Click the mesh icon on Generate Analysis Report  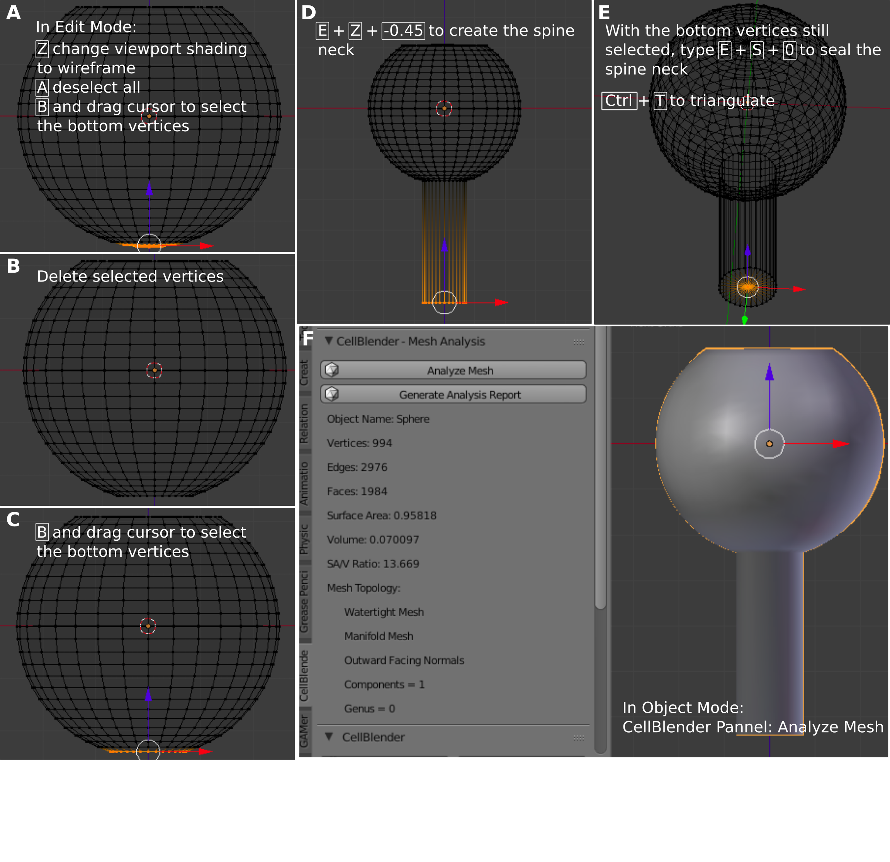coord(332,394)
